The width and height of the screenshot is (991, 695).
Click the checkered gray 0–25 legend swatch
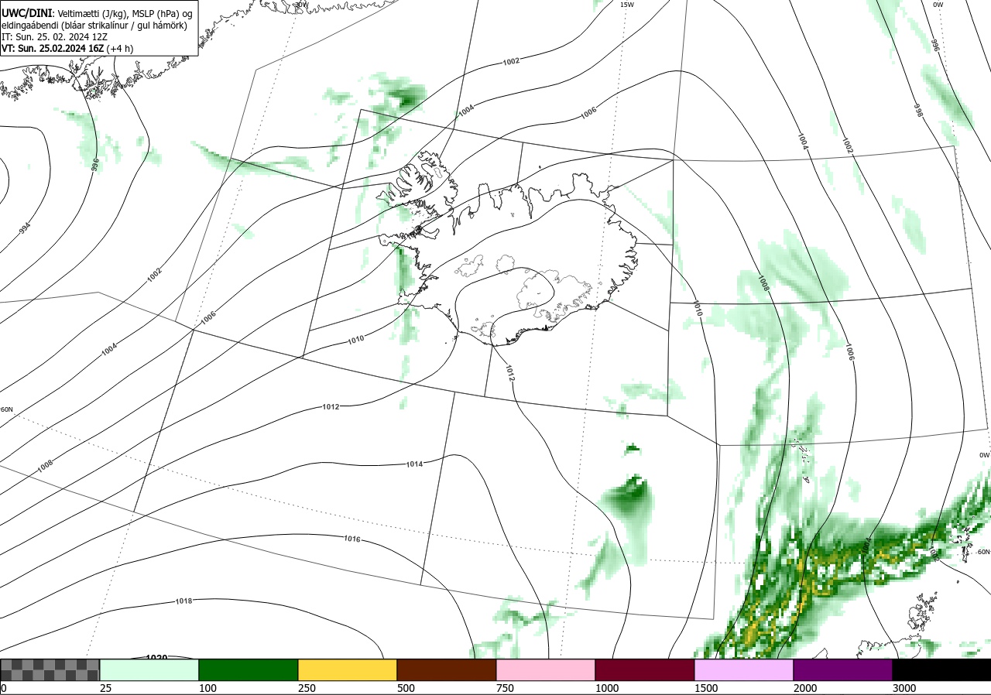(50, 669)
